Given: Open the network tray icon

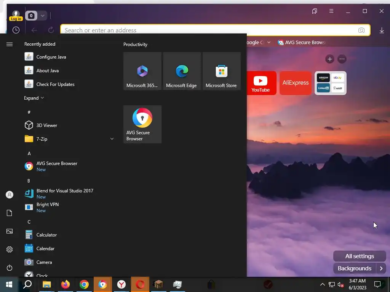Looking at the screenshot, I should coord(332,284).
